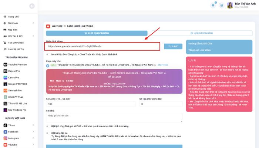Toggle Đặt lịch chạy Múi giờ option
The image size is (259, 148).
click(47, 126)
